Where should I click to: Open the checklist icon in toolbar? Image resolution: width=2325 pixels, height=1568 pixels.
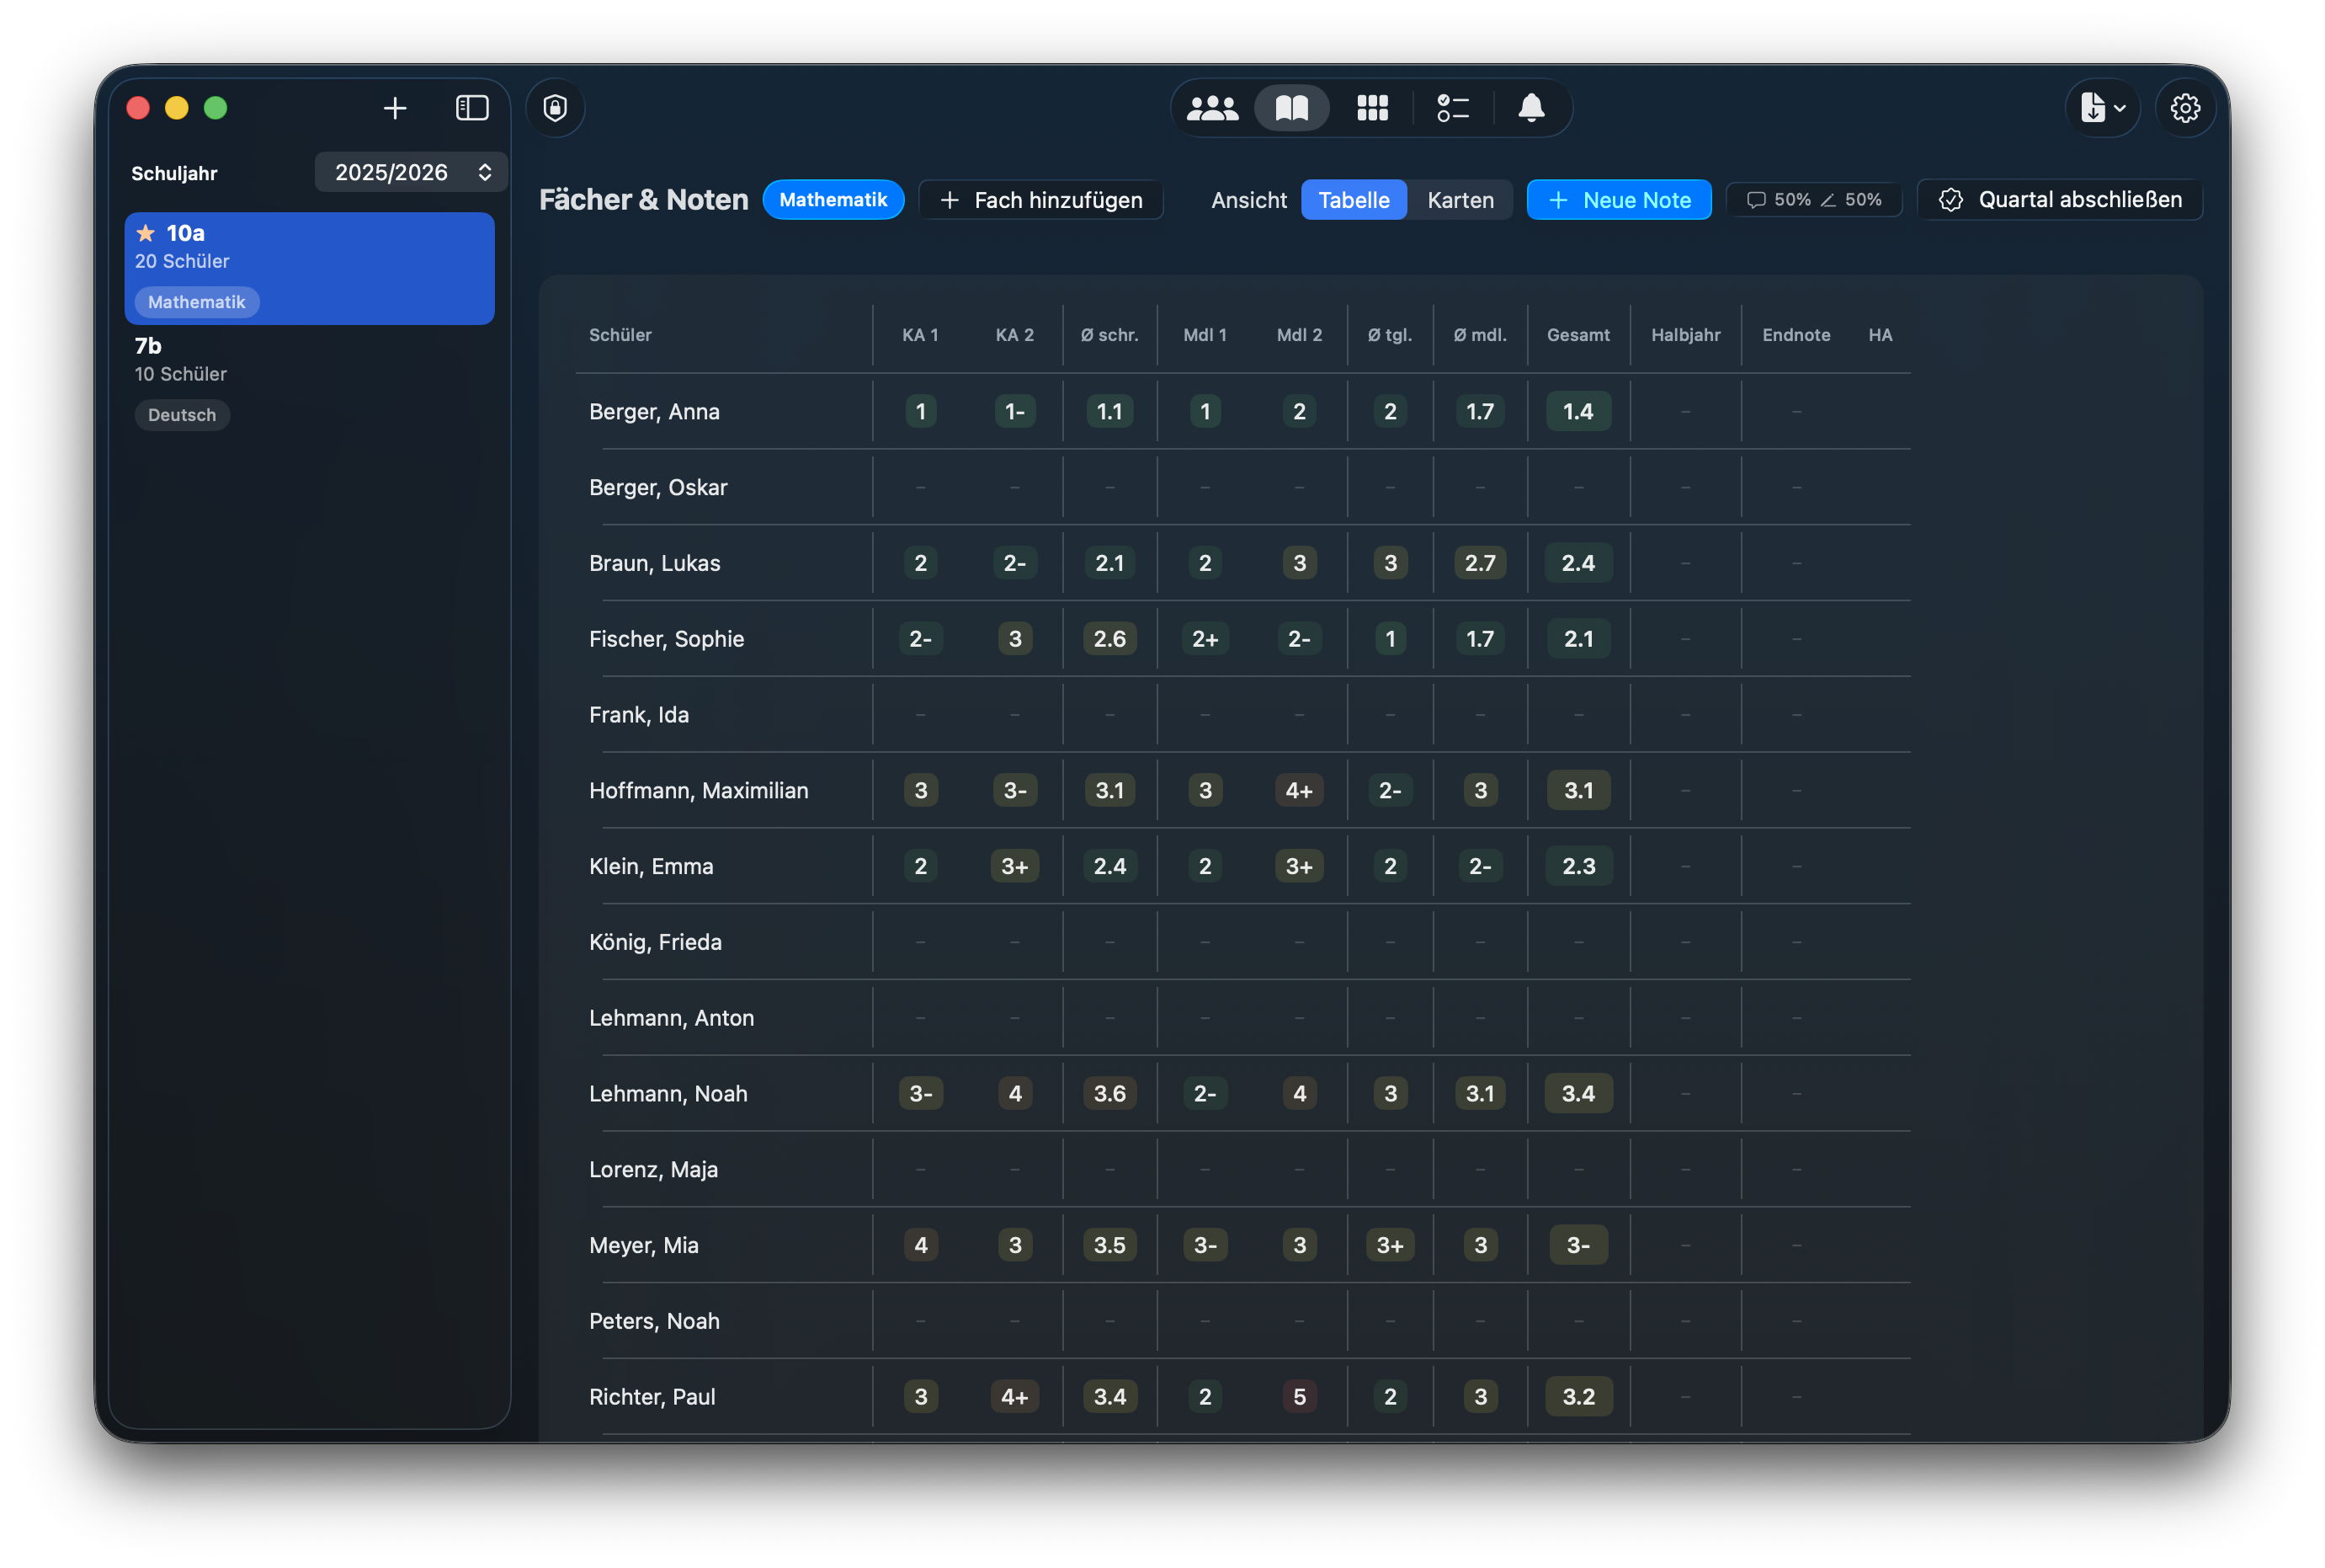pyautogui.click(x=1452, y=108)
